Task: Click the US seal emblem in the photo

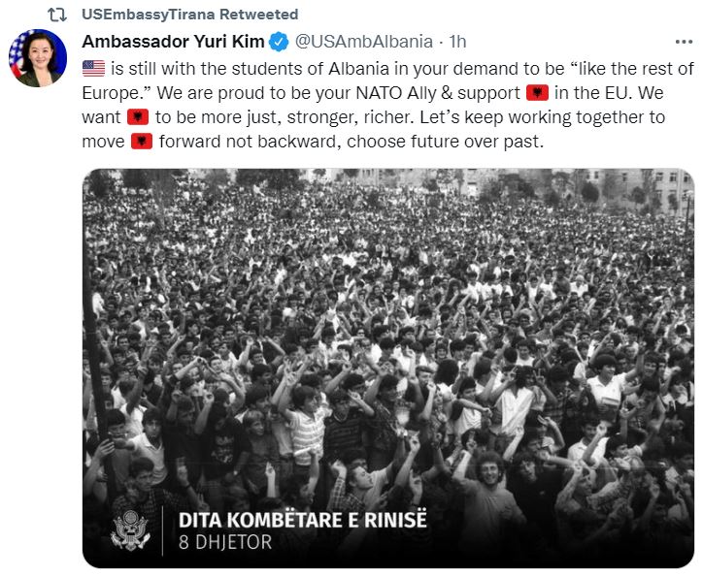Action: point(130,529)
